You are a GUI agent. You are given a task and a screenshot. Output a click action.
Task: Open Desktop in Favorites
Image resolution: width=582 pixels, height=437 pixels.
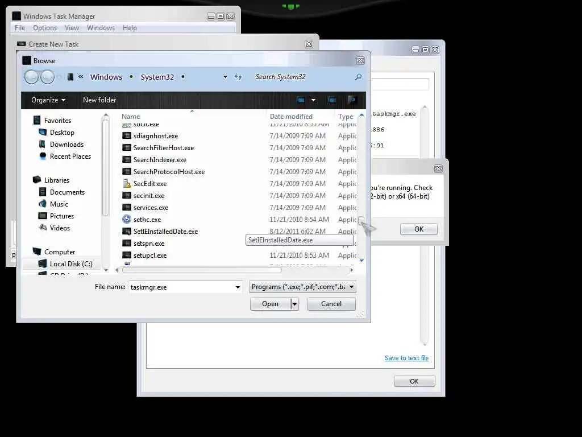coord(62,132)
